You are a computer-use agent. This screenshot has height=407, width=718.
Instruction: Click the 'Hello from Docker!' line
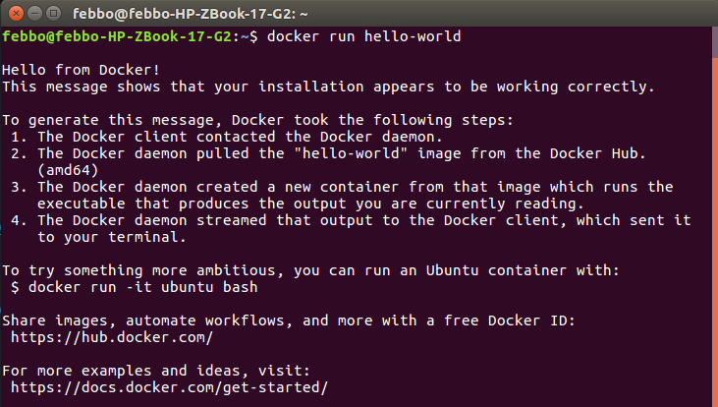tap(82, 70)
